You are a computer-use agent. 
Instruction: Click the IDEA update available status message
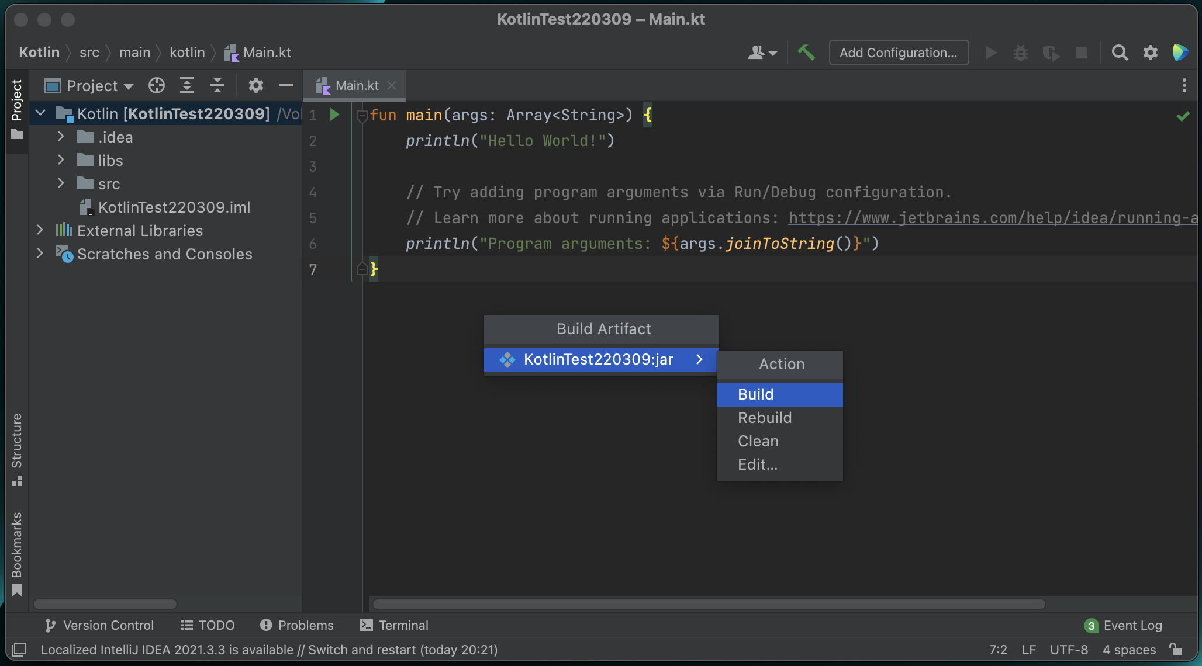269,650
